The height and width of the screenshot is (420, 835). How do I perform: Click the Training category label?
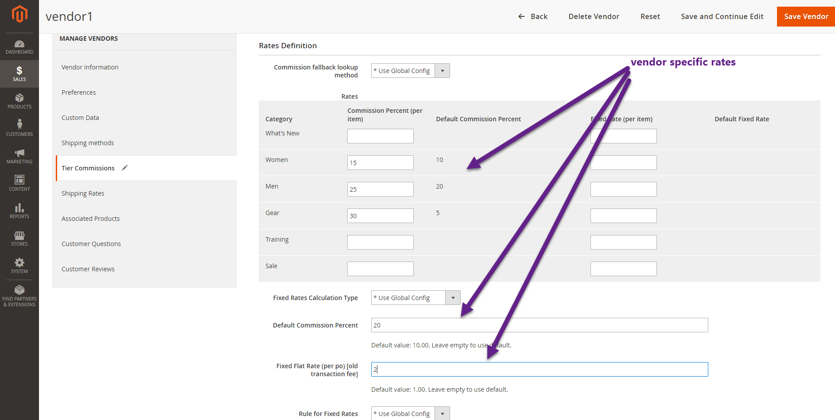click(277, 239)
